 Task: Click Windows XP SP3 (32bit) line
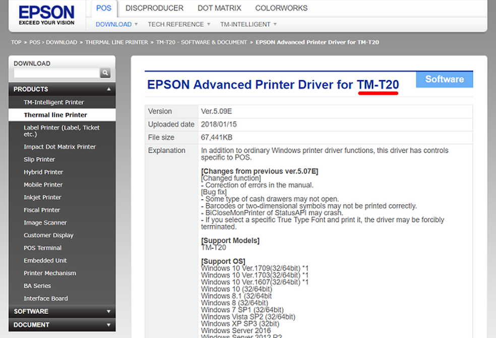point(240,324)
